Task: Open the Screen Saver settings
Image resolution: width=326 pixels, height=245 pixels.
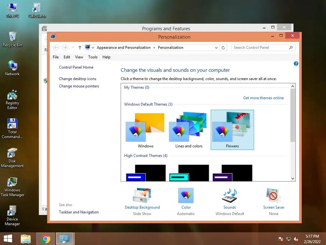Action: (273, 202)
